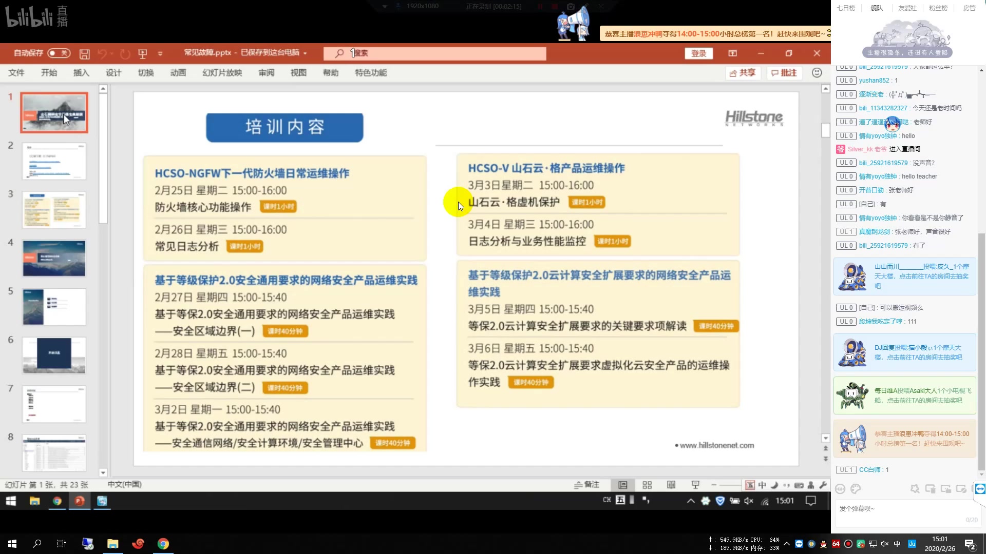Open the 开始 ribbon tab
Screen dimensions: 986x554
pos(49,73)
